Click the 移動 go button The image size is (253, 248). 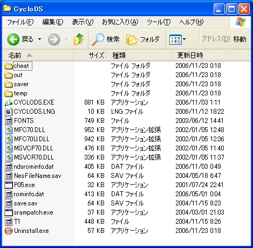(240, 39)
